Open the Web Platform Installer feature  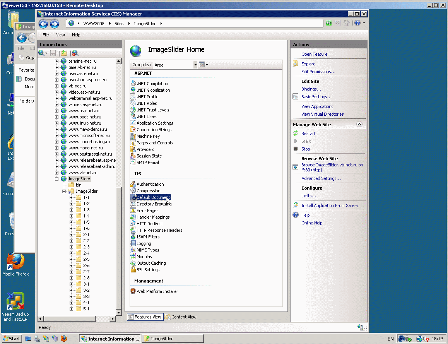154,291
